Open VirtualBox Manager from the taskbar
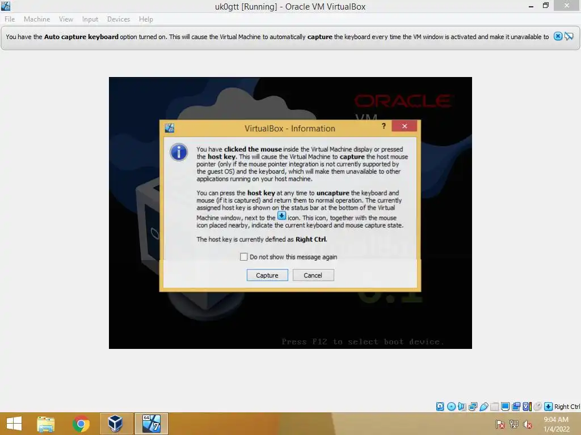Screen dimensions: 581x435 point(116,424)
